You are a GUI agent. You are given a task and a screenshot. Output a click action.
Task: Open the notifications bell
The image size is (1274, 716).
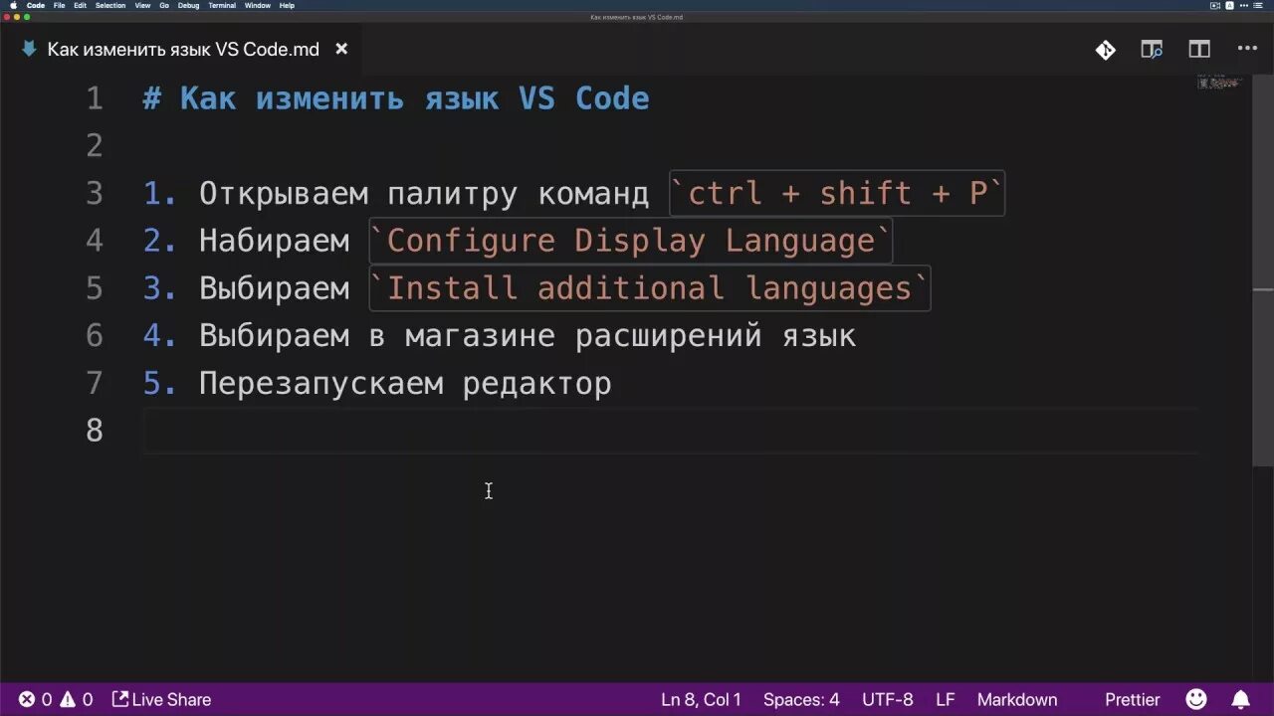coord(1239,699)
